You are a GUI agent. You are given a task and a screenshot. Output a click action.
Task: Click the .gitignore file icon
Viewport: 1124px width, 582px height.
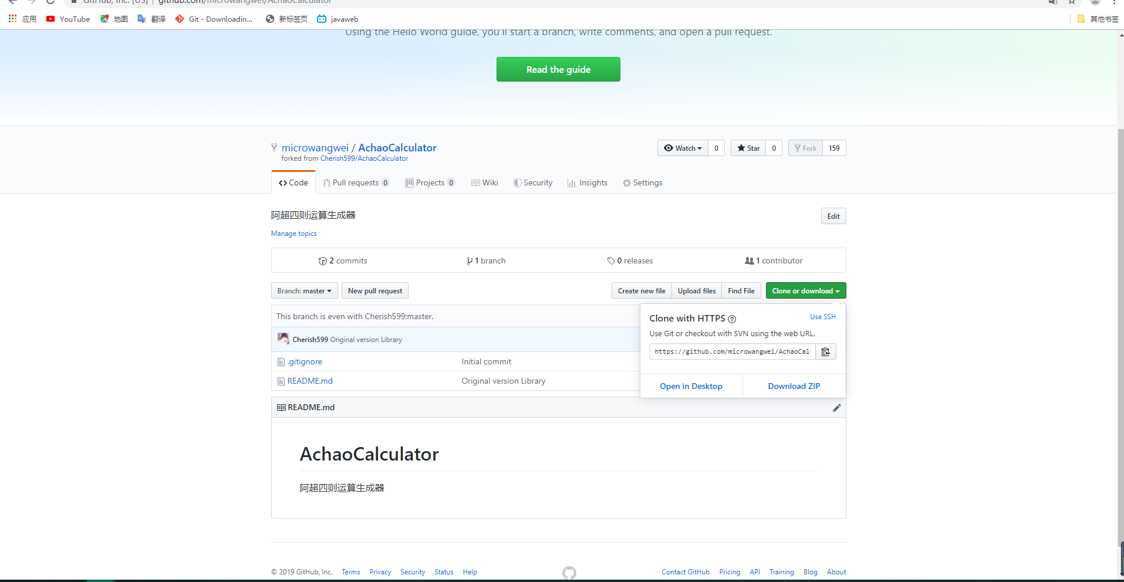click(281, 362)
